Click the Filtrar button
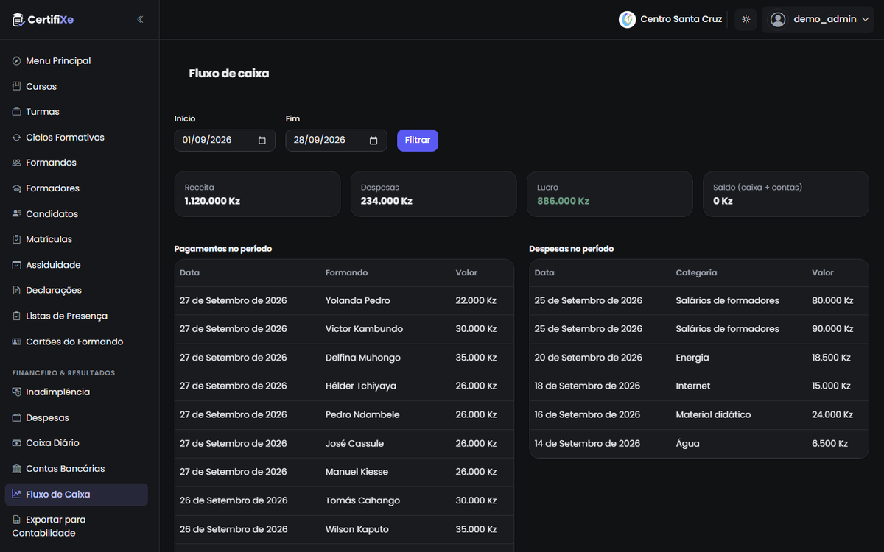This screenshot has width=884, height=552. (x=418, y=141)
